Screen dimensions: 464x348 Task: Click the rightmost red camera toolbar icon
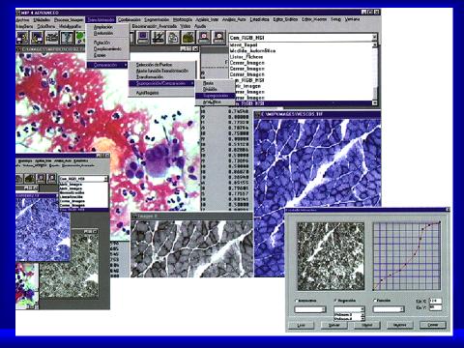pyautogui.click(x=218, y=38)
